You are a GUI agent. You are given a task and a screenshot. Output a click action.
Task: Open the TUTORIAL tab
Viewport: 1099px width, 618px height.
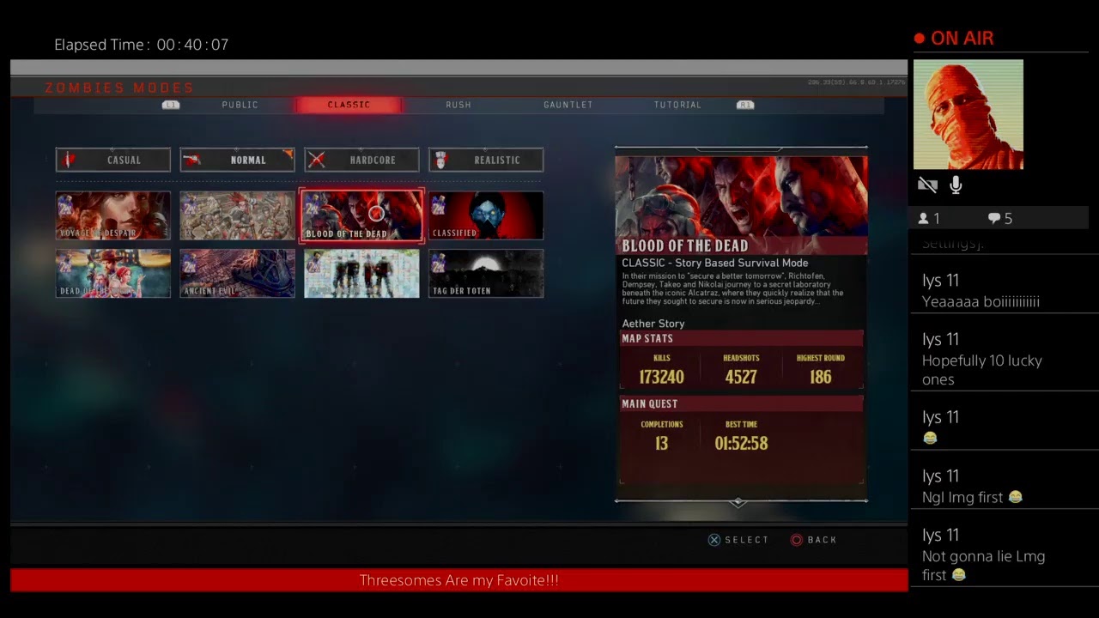pos(677,105)
